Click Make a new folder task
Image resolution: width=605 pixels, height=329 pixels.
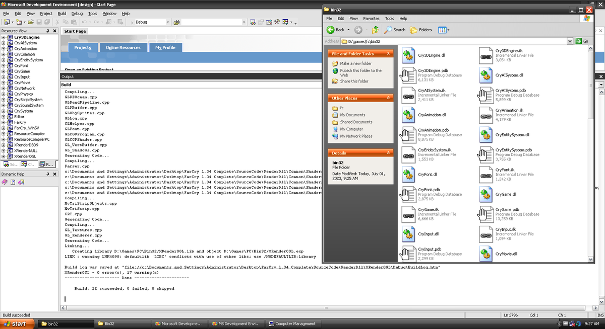[x=355, y=63]
